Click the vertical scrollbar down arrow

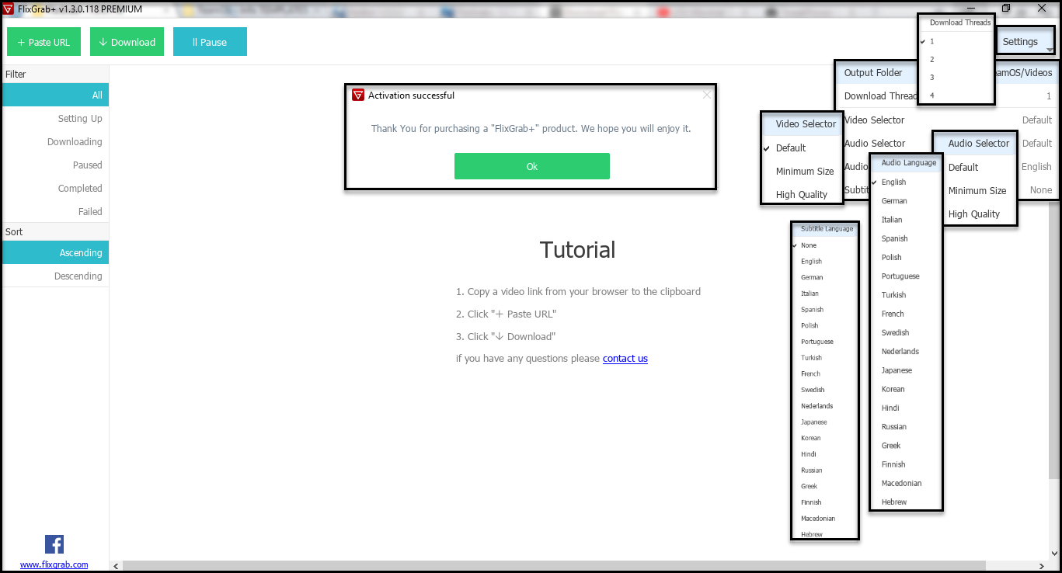[x=1055, y=554]
